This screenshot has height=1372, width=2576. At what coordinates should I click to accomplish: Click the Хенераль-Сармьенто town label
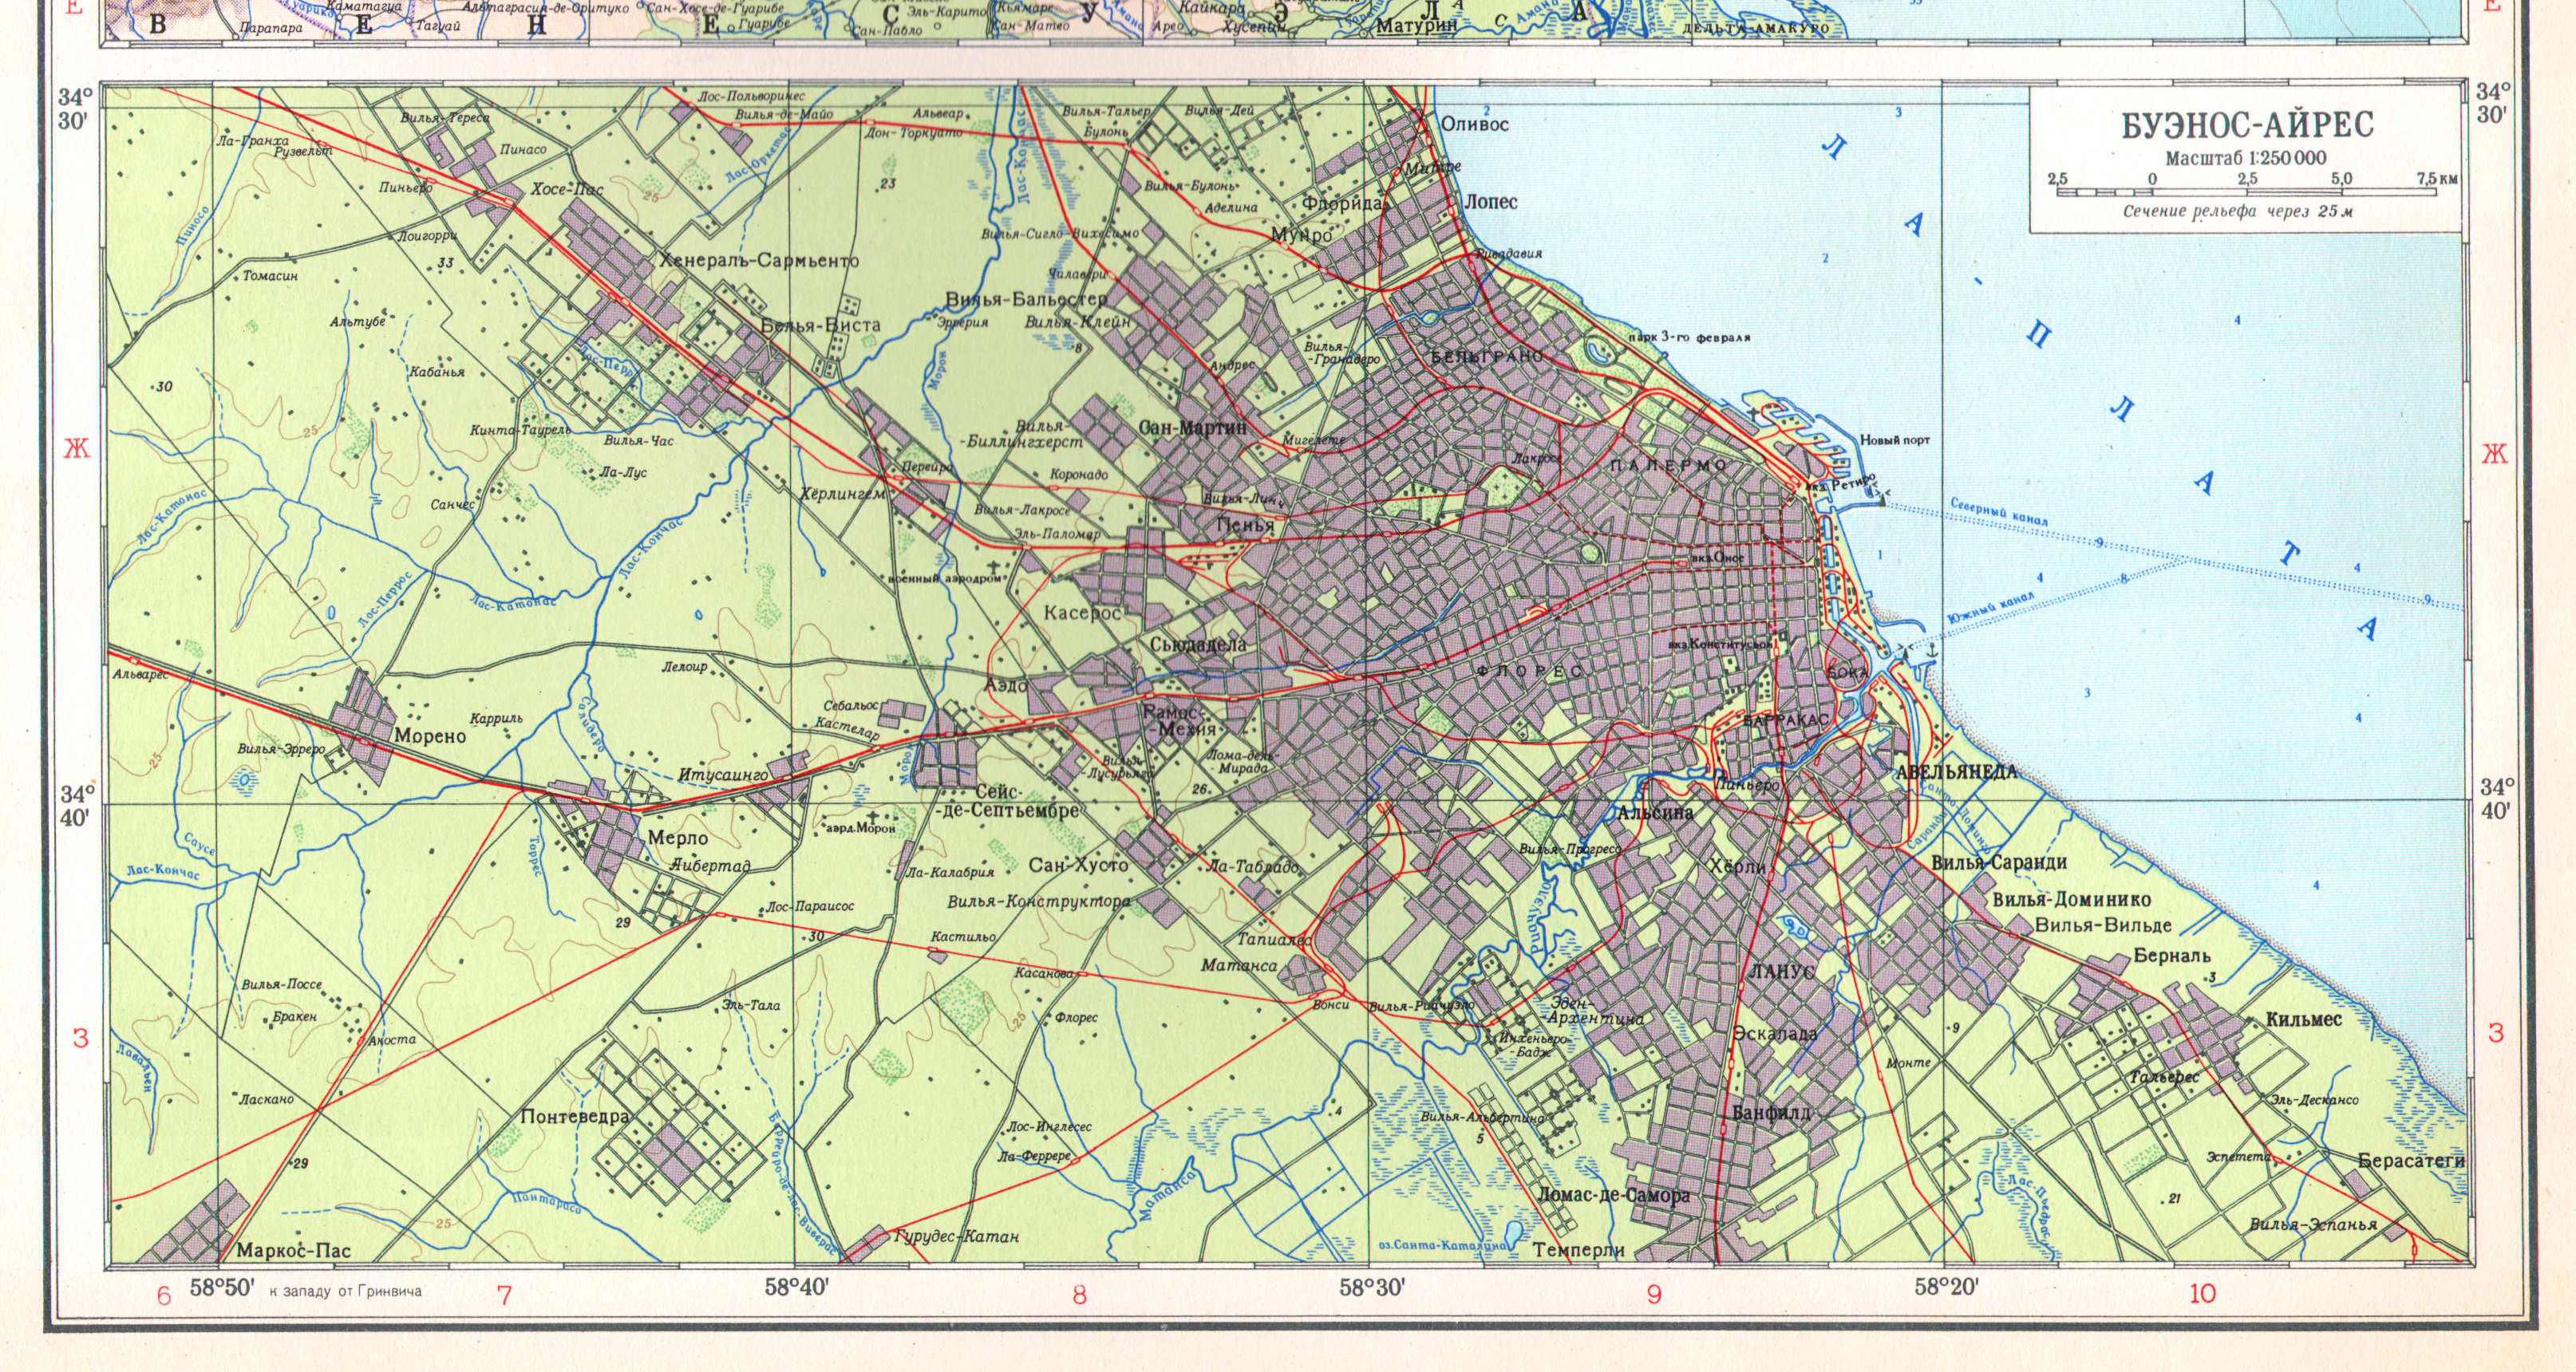758,261
